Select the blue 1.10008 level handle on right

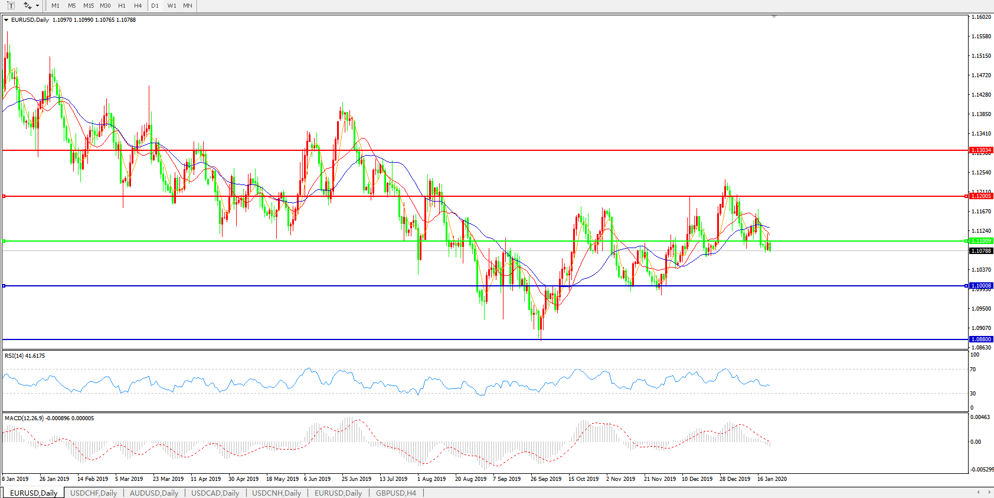point(966,286)
